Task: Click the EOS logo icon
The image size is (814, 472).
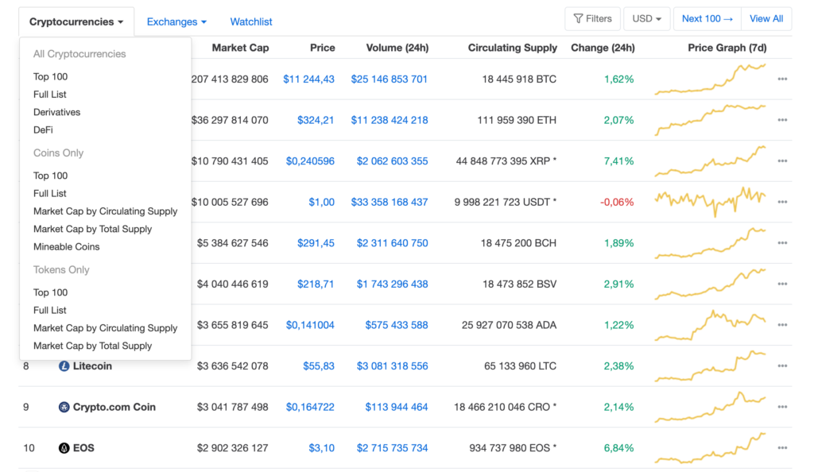Action: [x=64, y=448]
